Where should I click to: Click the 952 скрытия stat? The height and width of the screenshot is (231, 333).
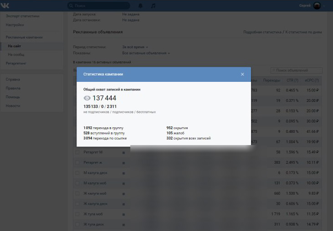click(177, 128)
